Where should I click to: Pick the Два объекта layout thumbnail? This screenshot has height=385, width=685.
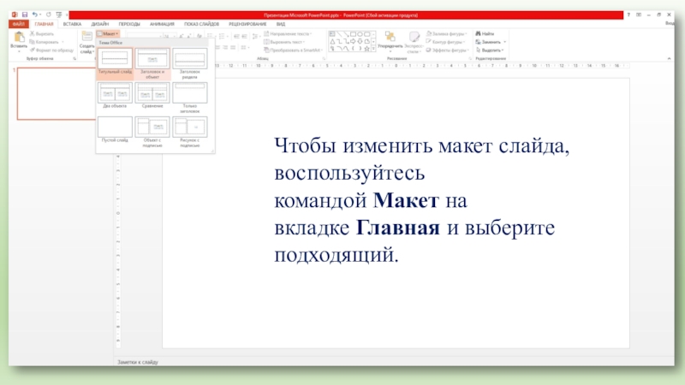click(115, 93)
